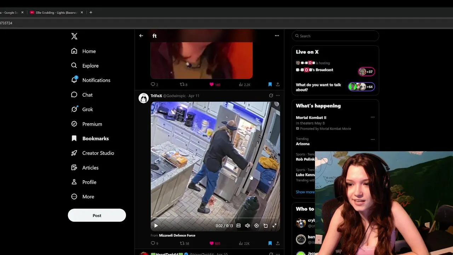Image resolution: width=453 pixels, height=255 pixels.
Task: Remove bookmark on the 2.2K views post
Action: (x=270, y=84)
